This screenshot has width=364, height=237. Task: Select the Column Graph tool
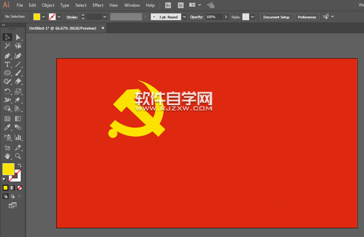18,138
